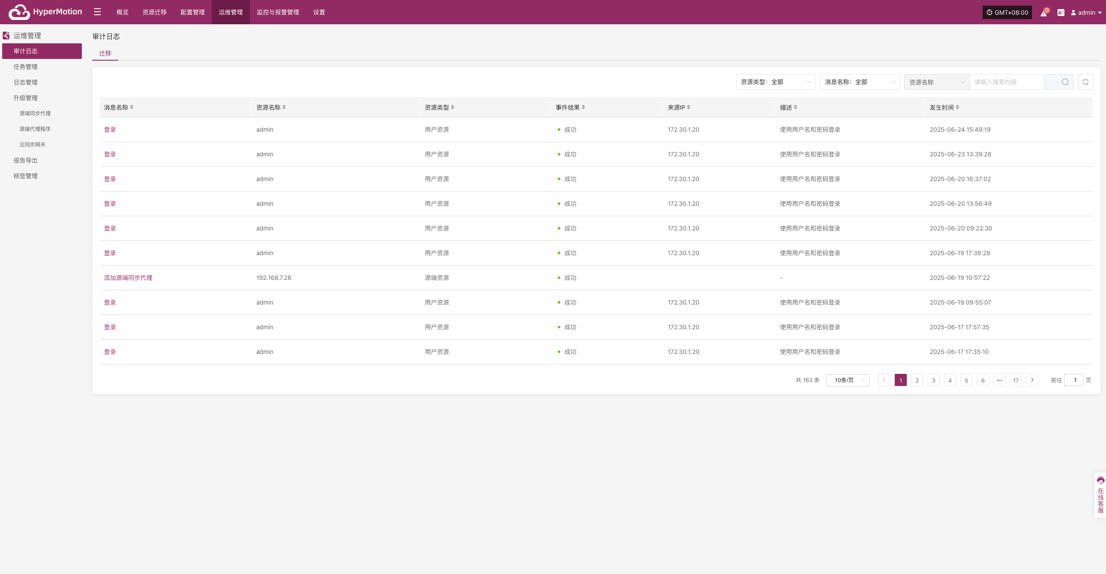This screenshot has height=574, width=1106.
Task: Open the 资源迁移 top menu
Action: point(155,12)
